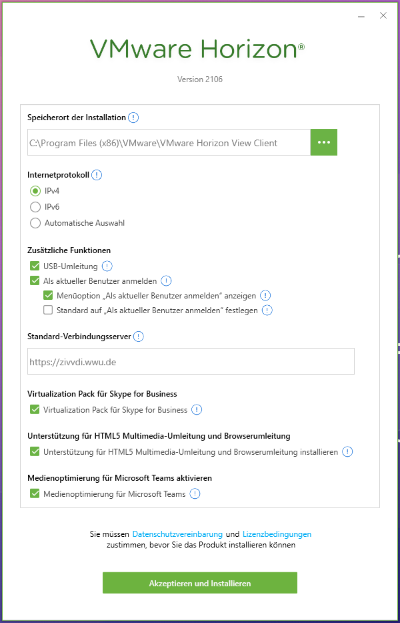Choose Automatische Auswahl protocol option
The height and width of the screenshot is (623, 400).
click(x=35, y=223)
